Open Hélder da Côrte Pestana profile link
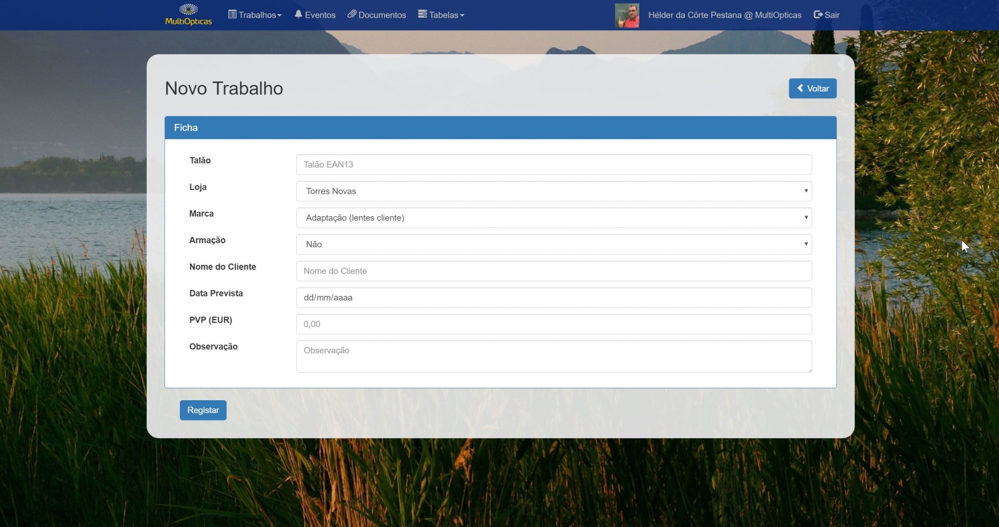Image resolution: width=999 pixels, height=527 pixels. tap(724, 15)
